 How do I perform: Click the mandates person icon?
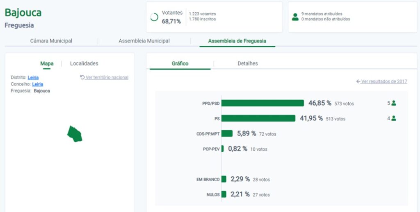tap(295, 17)
